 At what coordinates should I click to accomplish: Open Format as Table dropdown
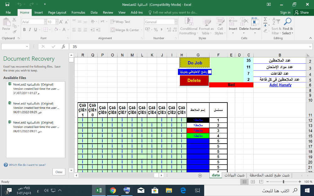tap(206, 26)
